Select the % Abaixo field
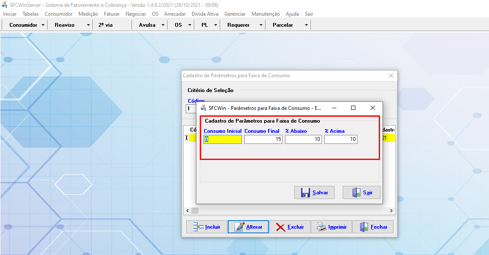The image size is (489, 255). [303, 139]
